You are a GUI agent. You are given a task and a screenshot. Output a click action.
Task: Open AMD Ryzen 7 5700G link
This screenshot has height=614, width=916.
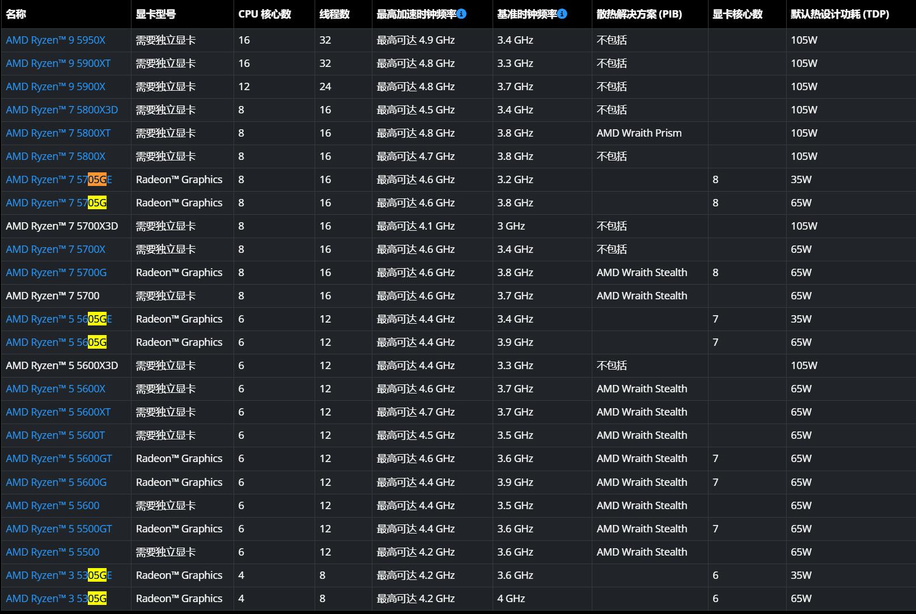(x=56, y=273)
